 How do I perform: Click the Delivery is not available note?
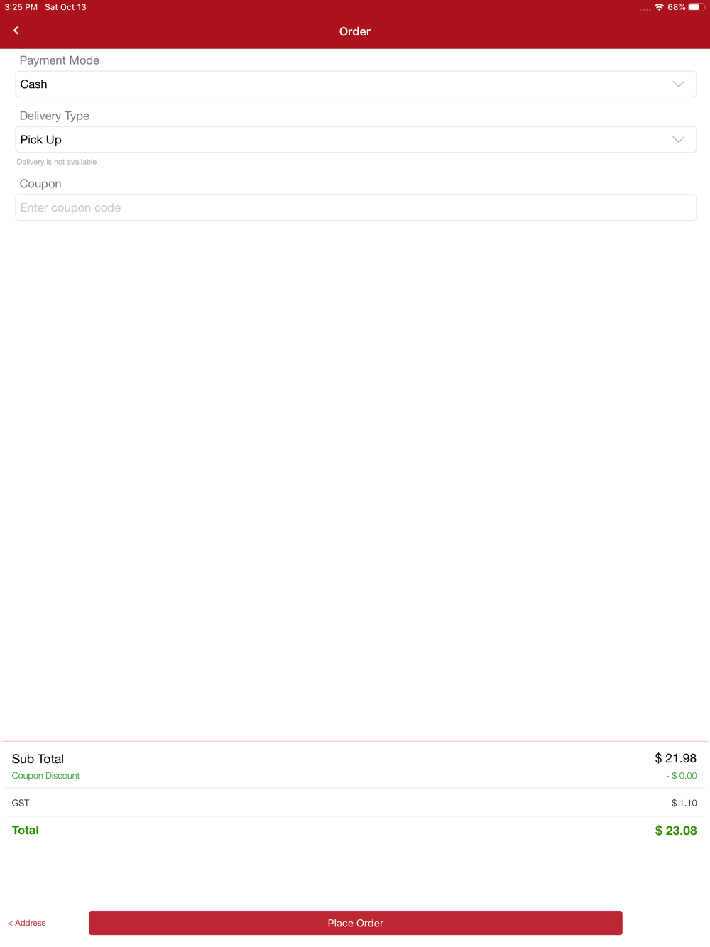(57, 162)
